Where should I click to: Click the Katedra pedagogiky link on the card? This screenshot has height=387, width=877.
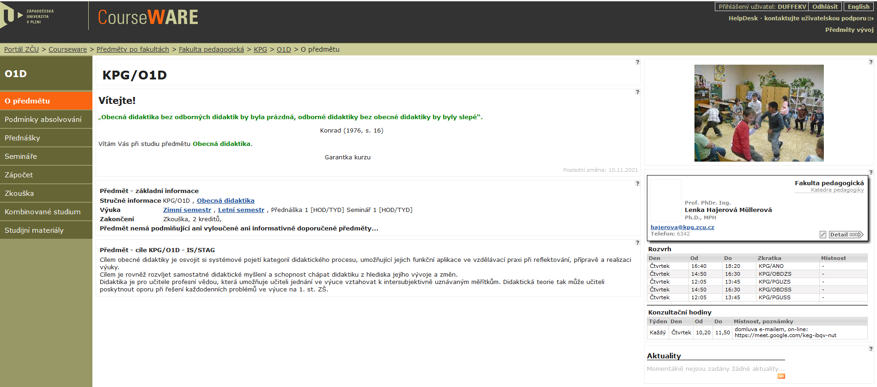[837, 190]
